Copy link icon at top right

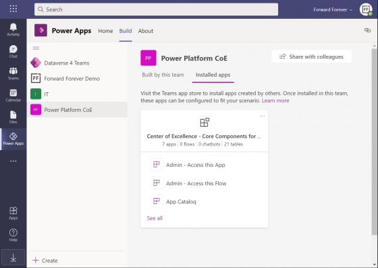click(367, 30)
